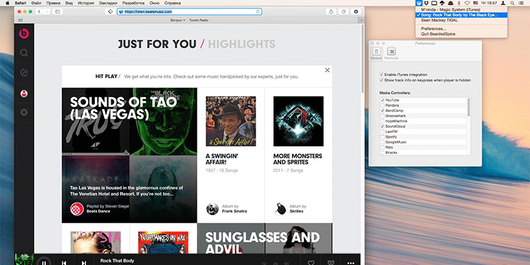Click the circular music note icon in the sidebar
530x265 pixels.
24,73
